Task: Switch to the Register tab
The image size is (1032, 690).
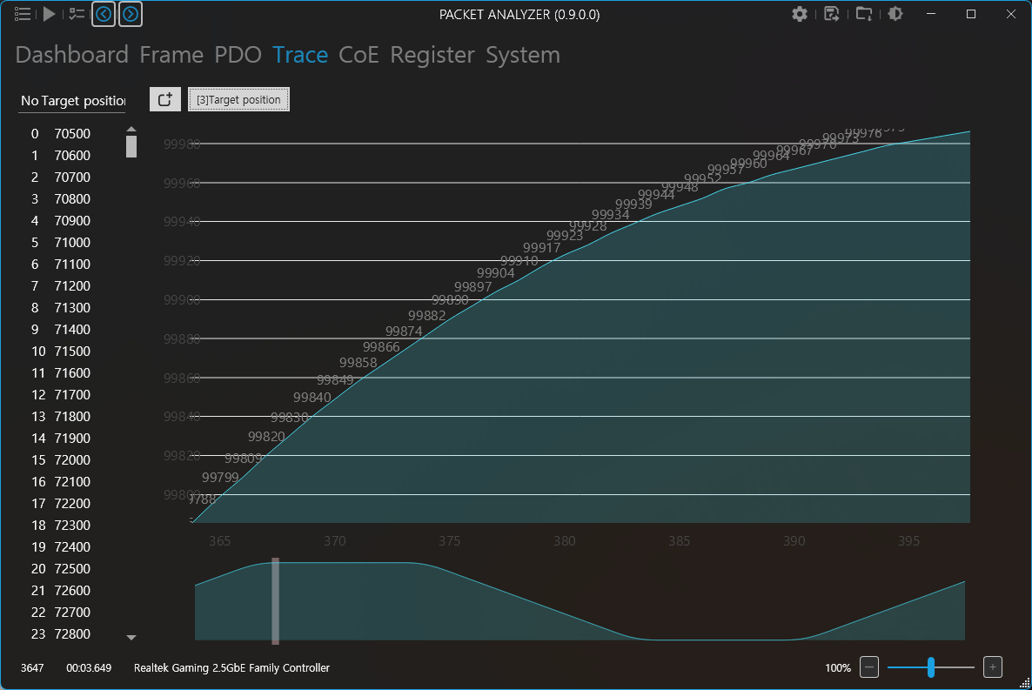Action: (432, 55)
